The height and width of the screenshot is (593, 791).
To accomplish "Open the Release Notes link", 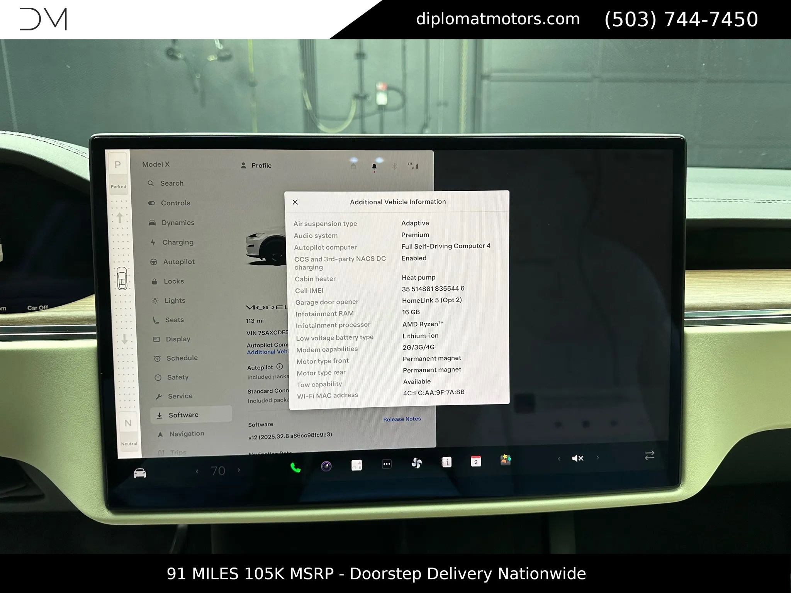I will [402, 419].
